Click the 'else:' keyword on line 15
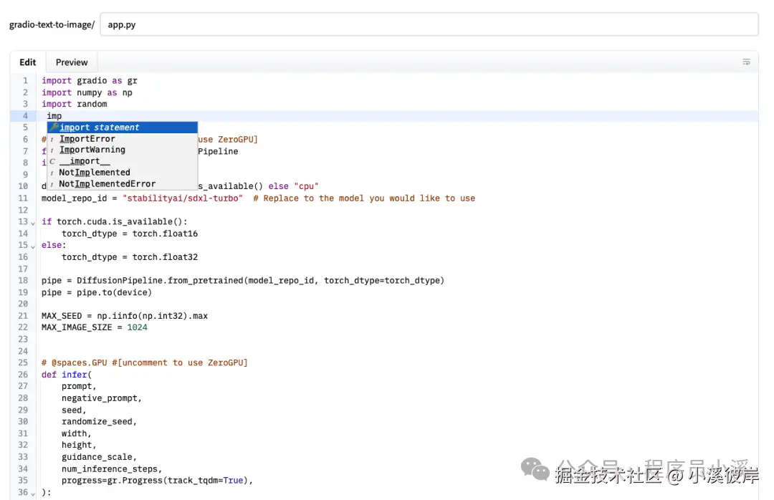 pos(54,245)
